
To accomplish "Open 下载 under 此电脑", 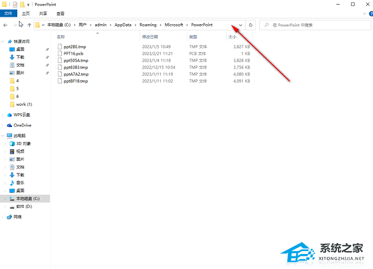I will 20,175.
